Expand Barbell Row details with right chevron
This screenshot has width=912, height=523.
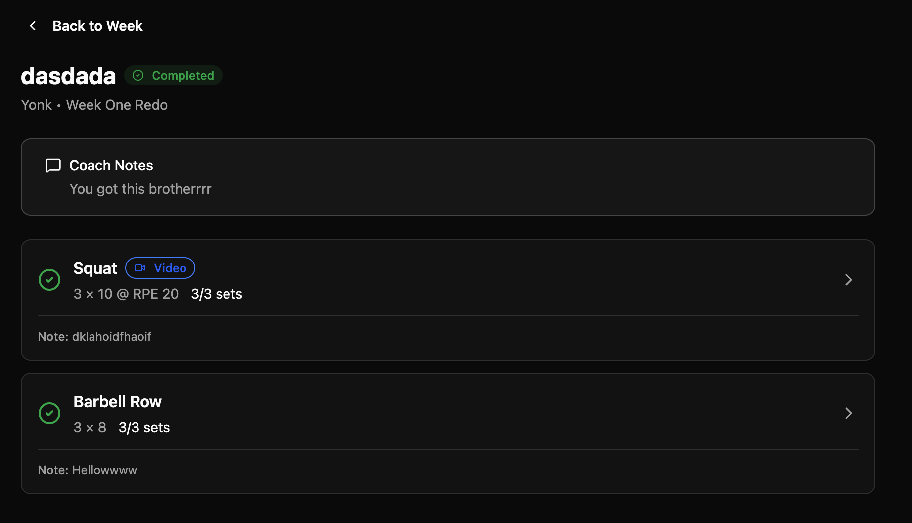(848, 413)
